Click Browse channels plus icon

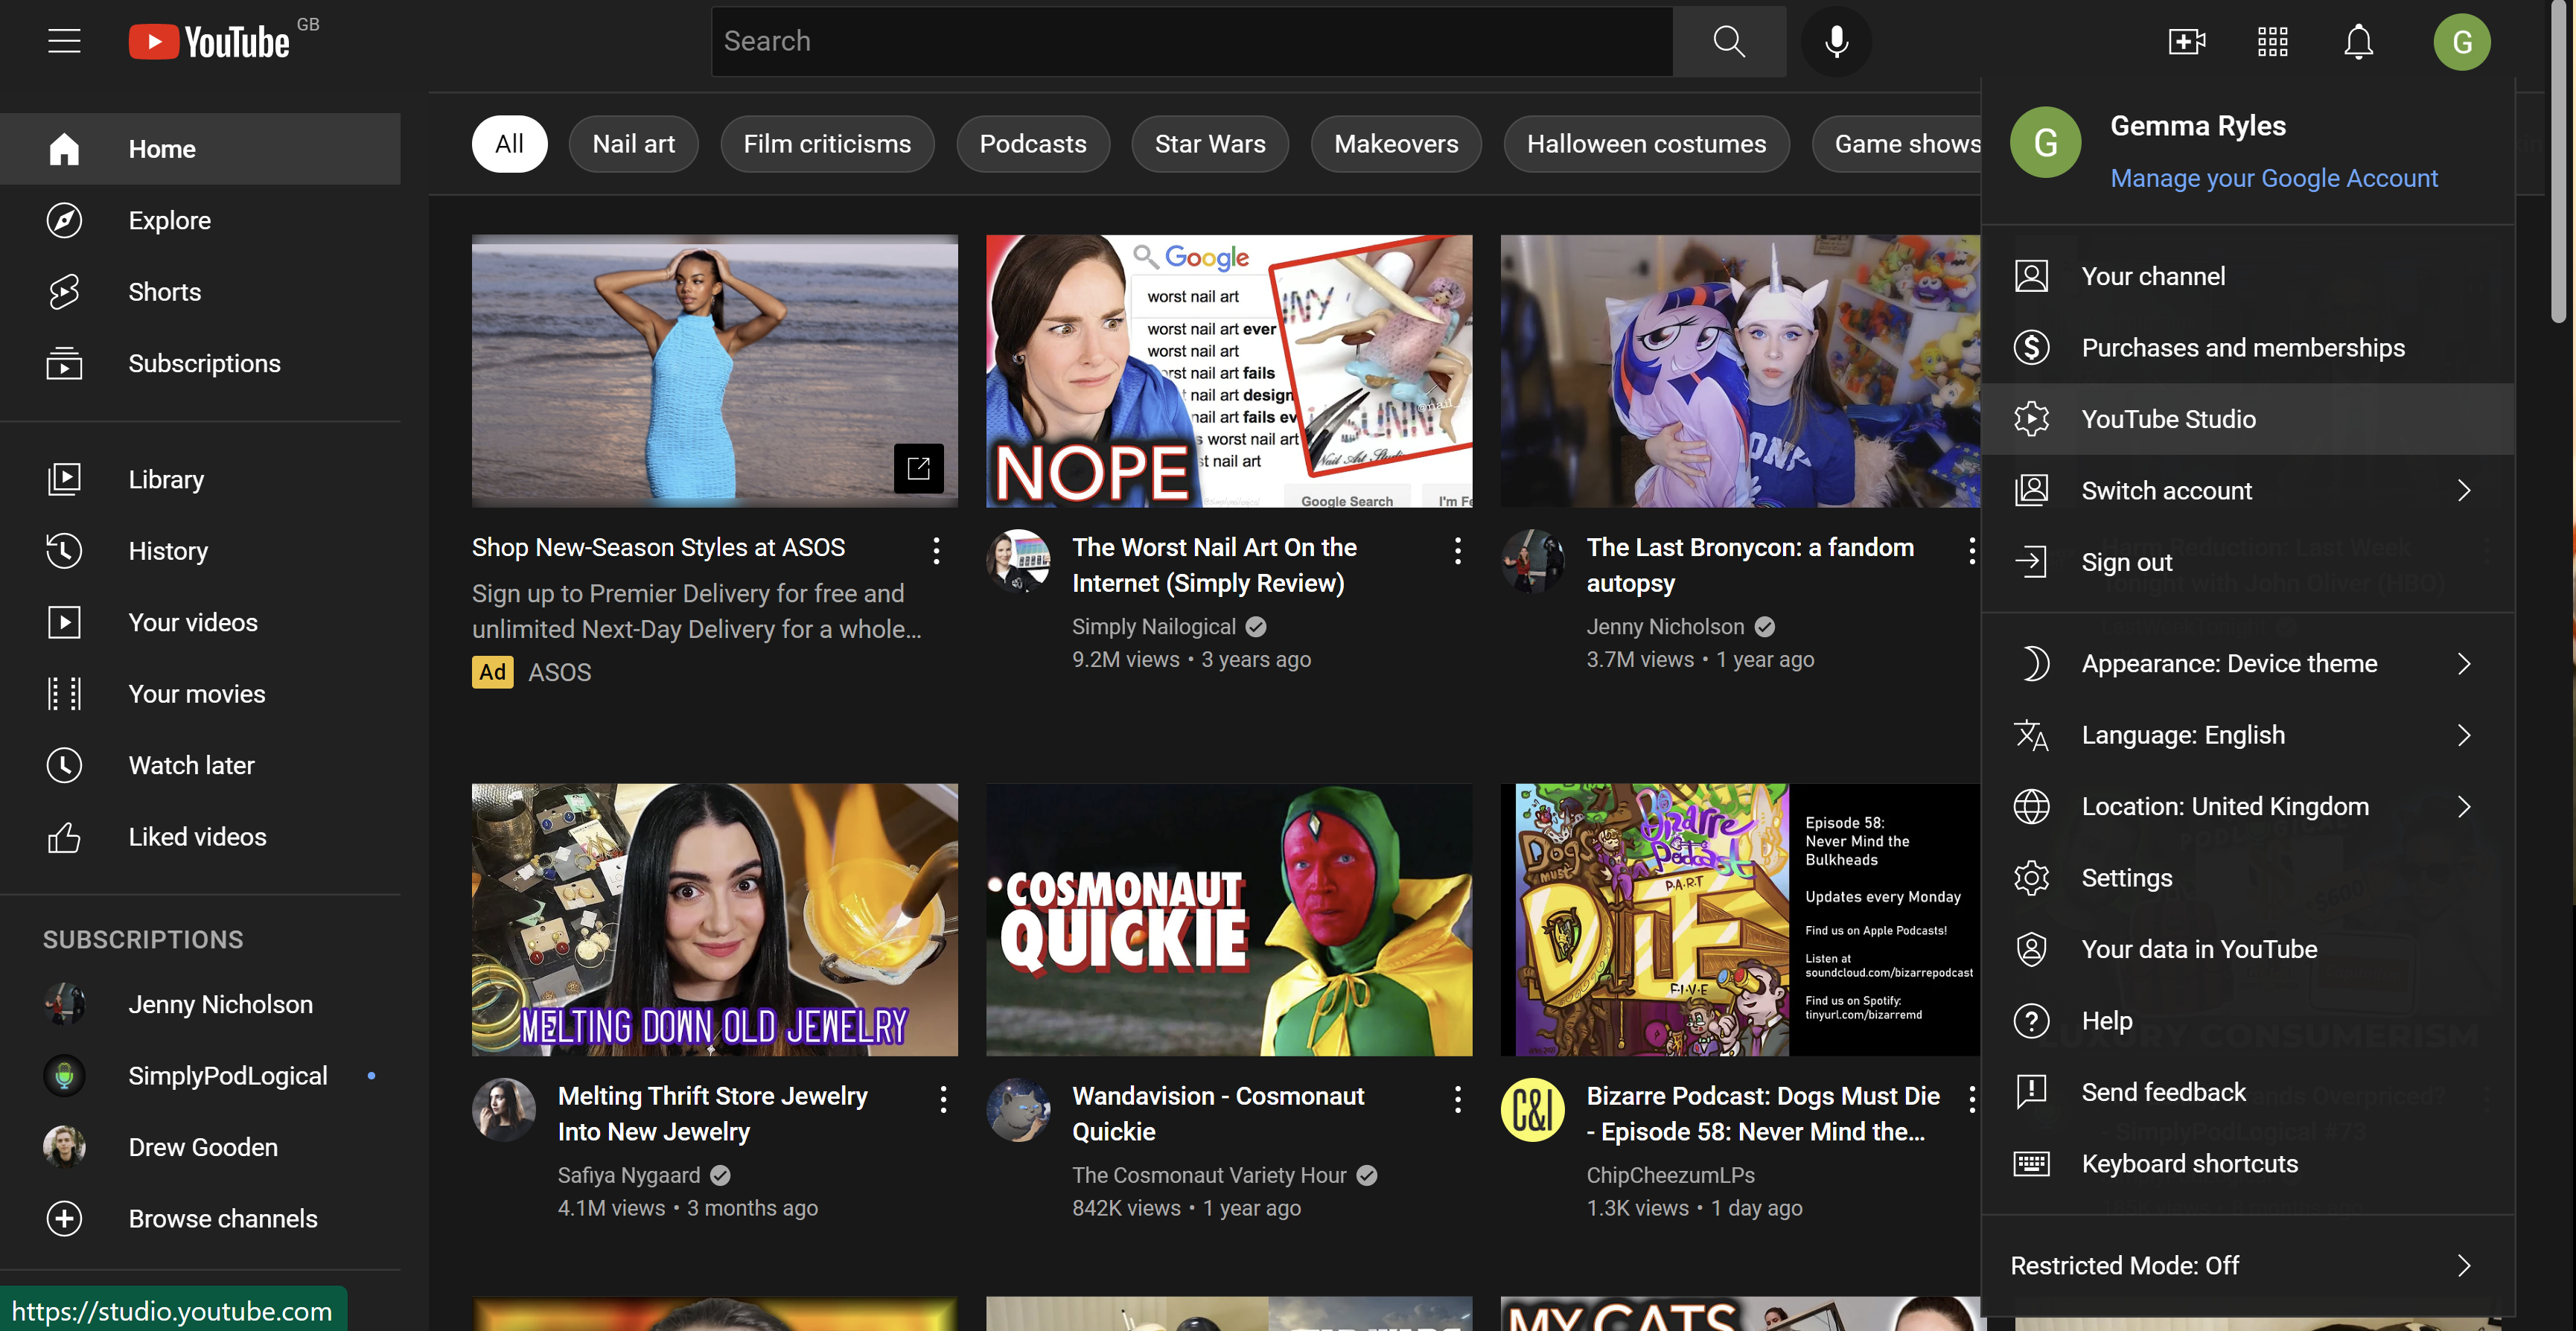64,1219
